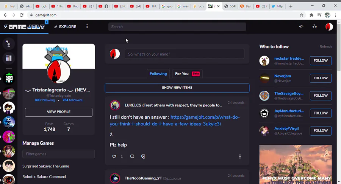This screenshot has height=184, width=341.
Task: Open a new browser tab with plus
Action: click(x=291, y=6)
